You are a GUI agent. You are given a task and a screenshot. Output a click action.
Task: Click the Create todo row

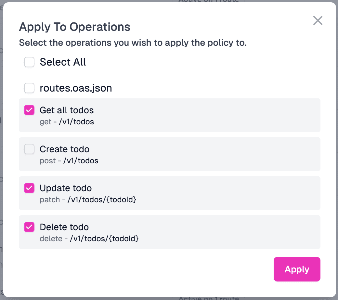(x=169, y=154)
